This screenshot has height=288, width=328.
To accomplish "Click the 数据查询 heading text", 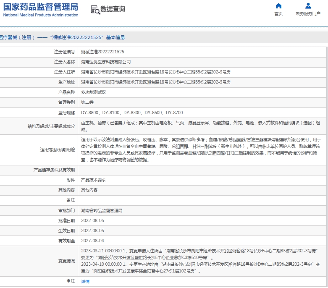I will click(x=113, y=9).
